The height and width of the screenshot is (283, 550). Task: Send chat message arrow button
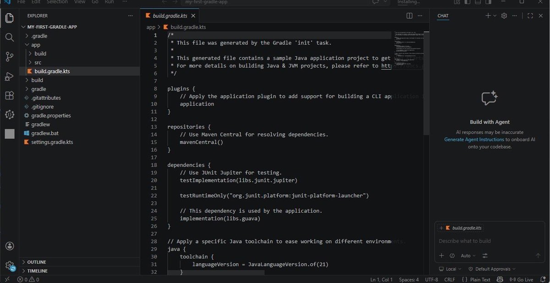pyautogui.click(x=538, y=256)
